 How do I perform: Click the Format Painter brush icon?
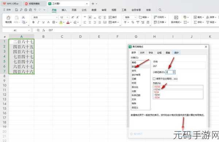pyautogui.click(x=8, y=18)
